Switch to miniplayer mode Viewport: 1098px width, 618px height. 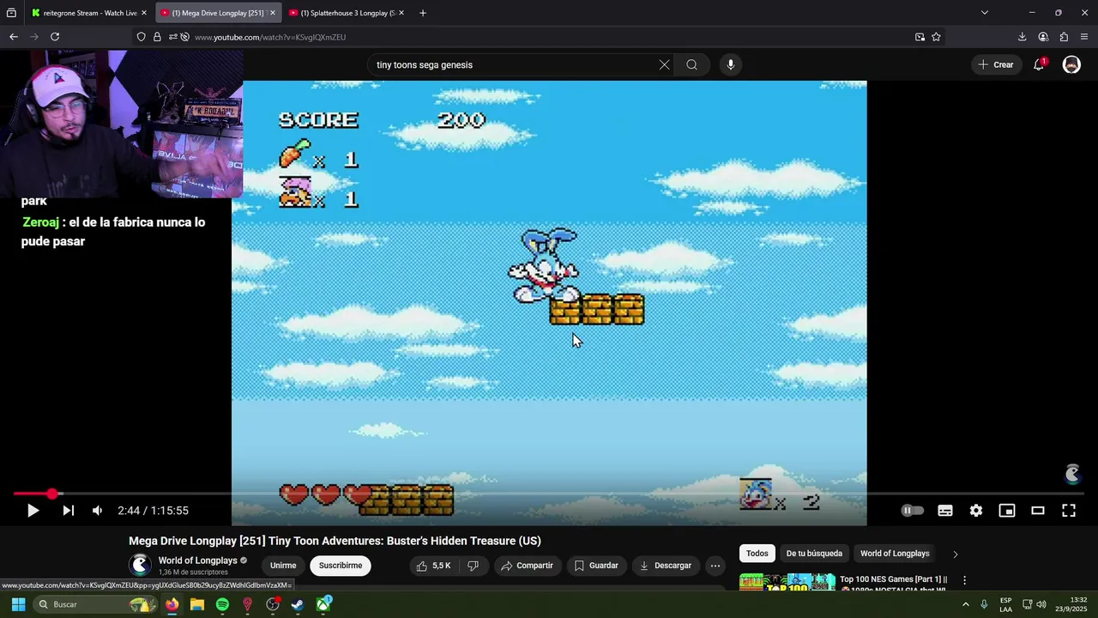click(1007, 511)
